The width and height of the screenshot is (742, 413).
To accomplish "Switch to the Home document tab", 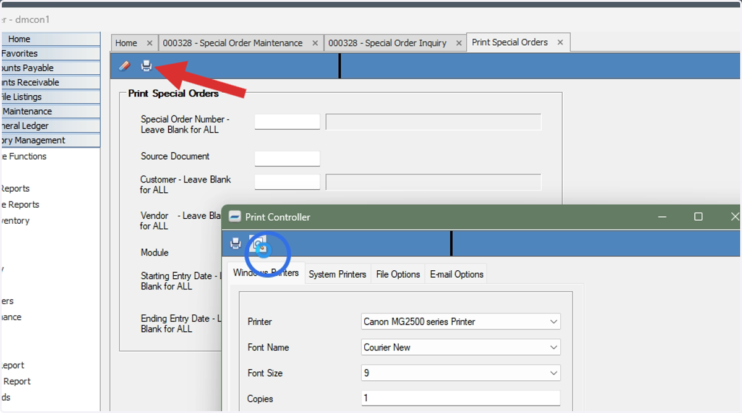I will pos(126,43).
